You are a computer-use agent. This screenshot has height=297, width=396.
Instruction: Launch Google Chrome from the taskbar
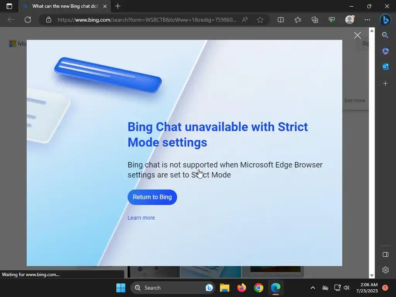[259, 288]
